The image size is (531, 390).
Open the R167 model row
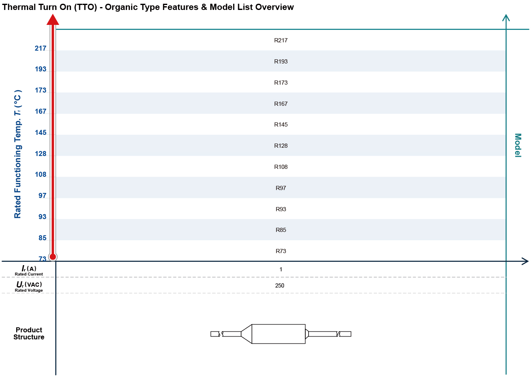[280, 104]
